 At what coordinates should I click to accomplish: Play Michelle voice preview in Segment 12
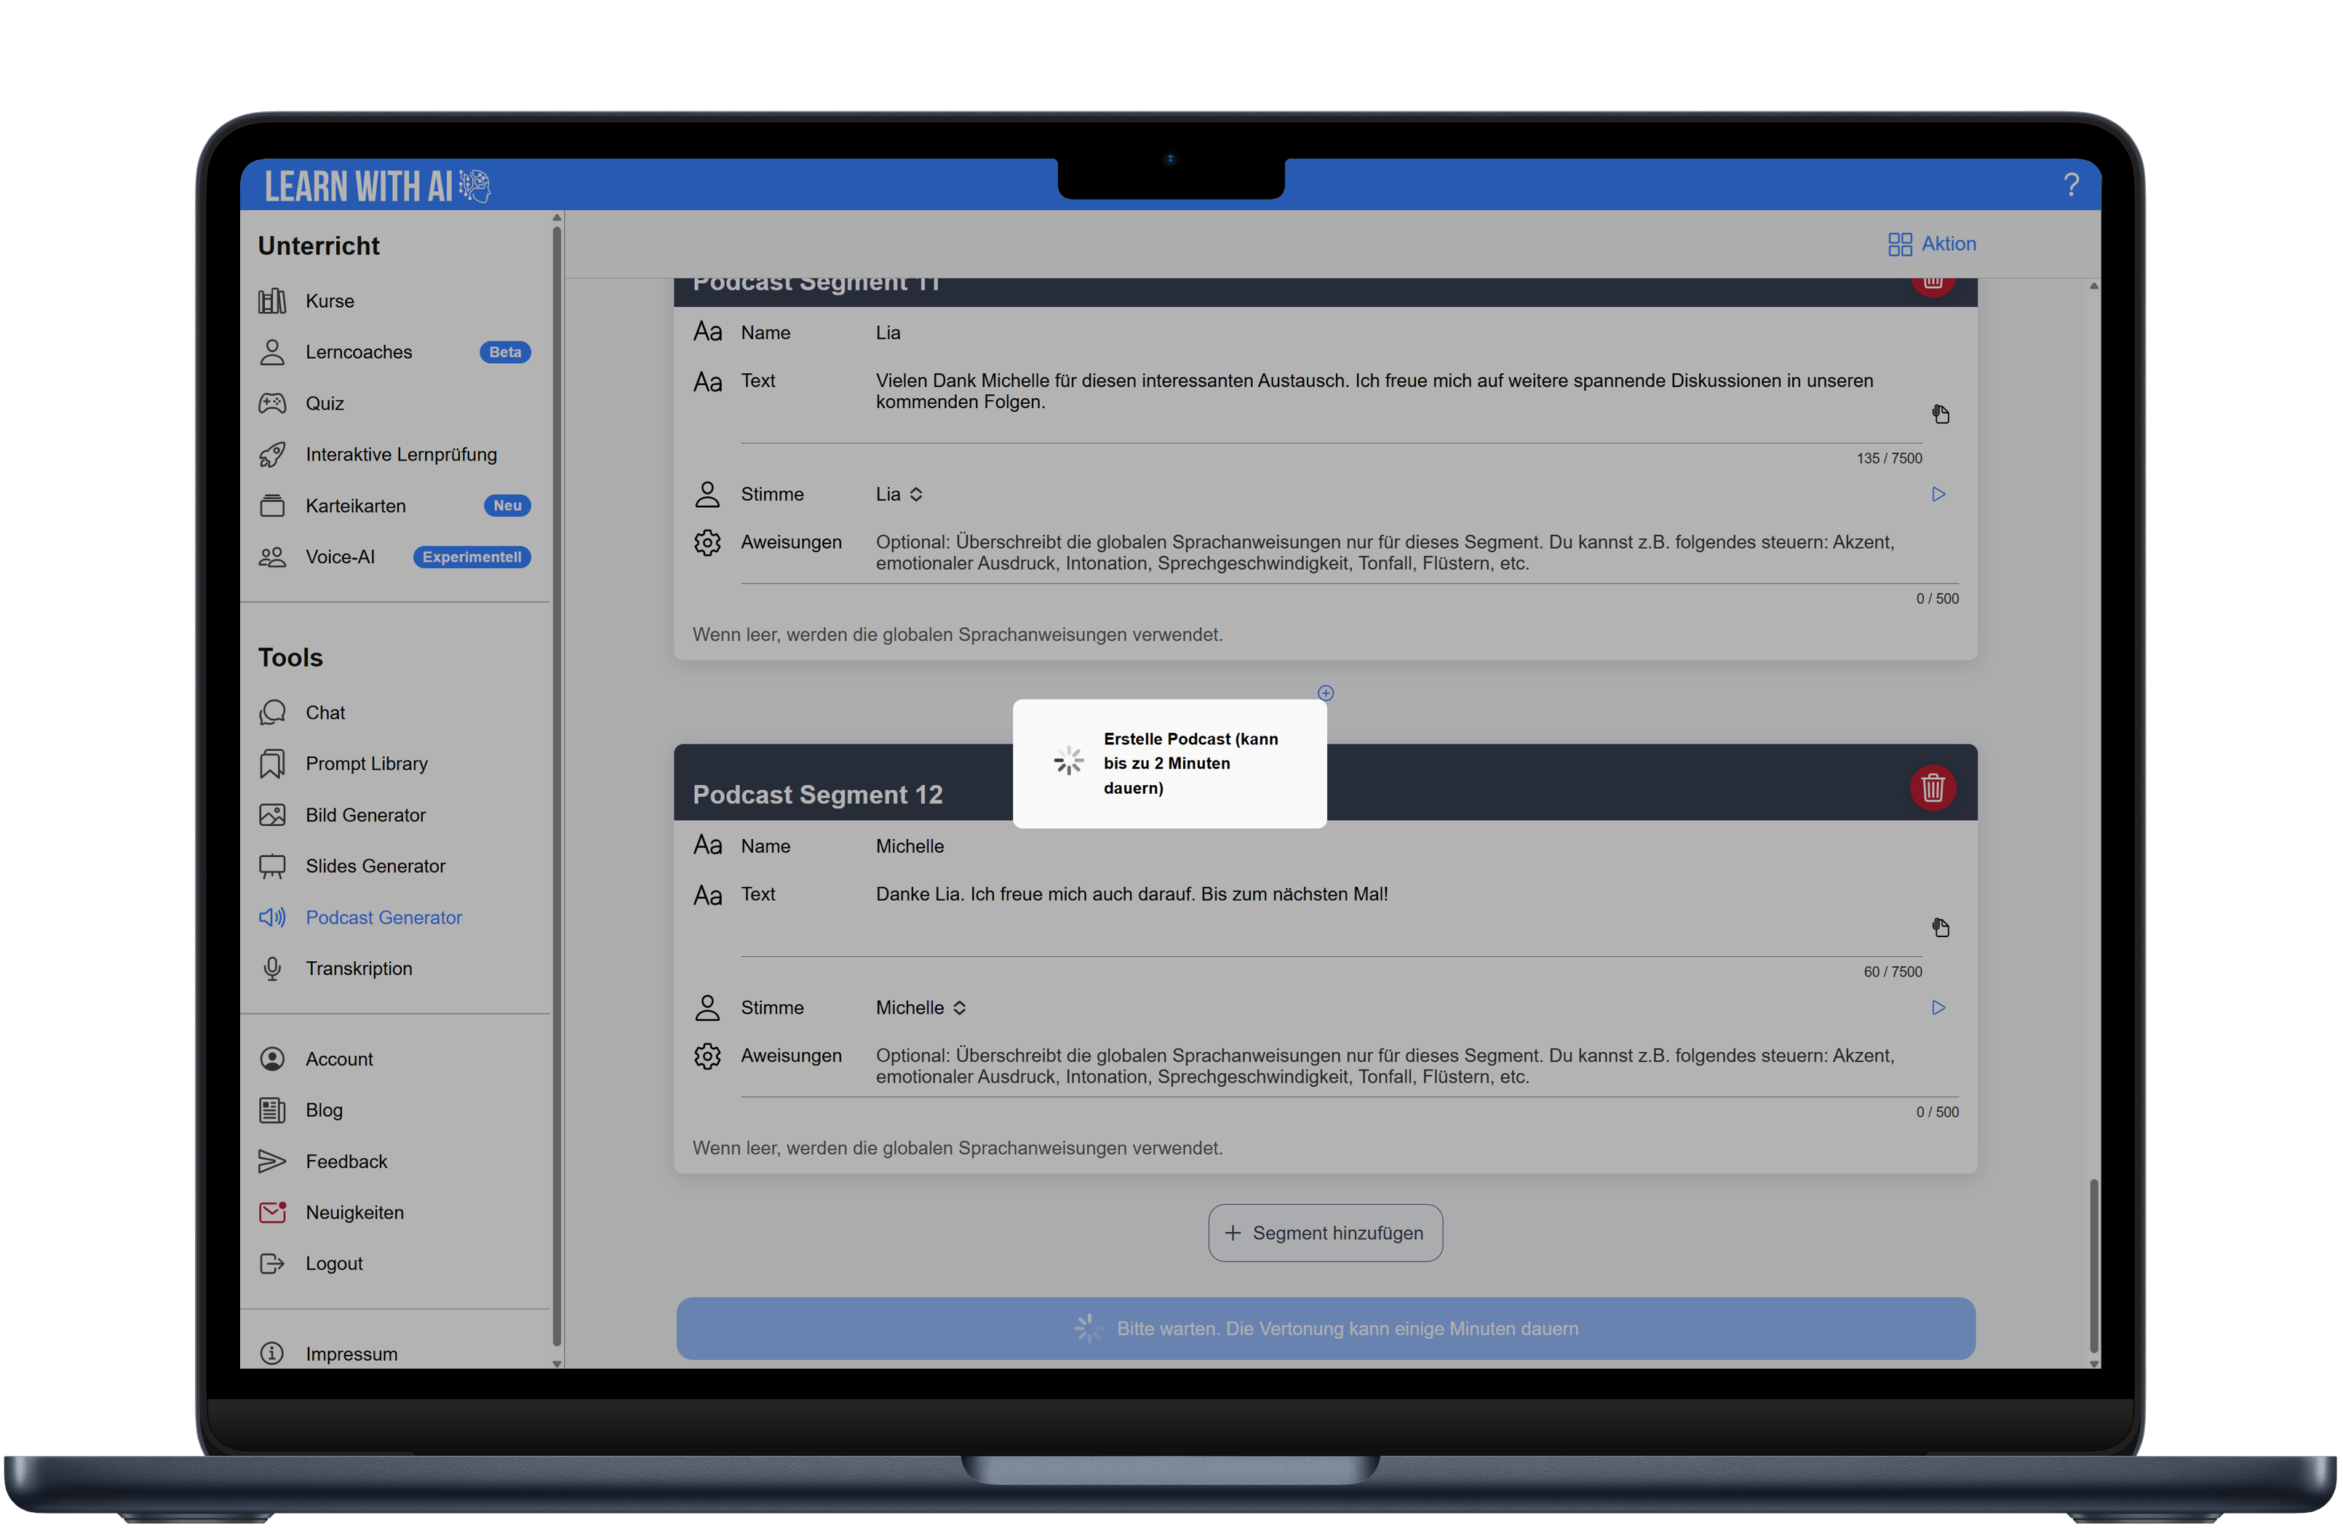(1938, 1007)
